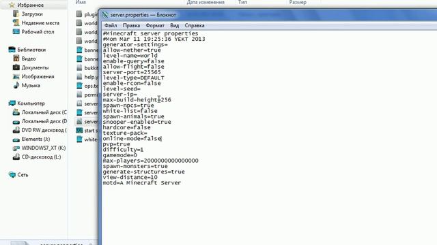This screenshot has width=437, height=245.
Task: Click the line snooper-enabled=true in Notepad
Action: click(x=137, y=122)
